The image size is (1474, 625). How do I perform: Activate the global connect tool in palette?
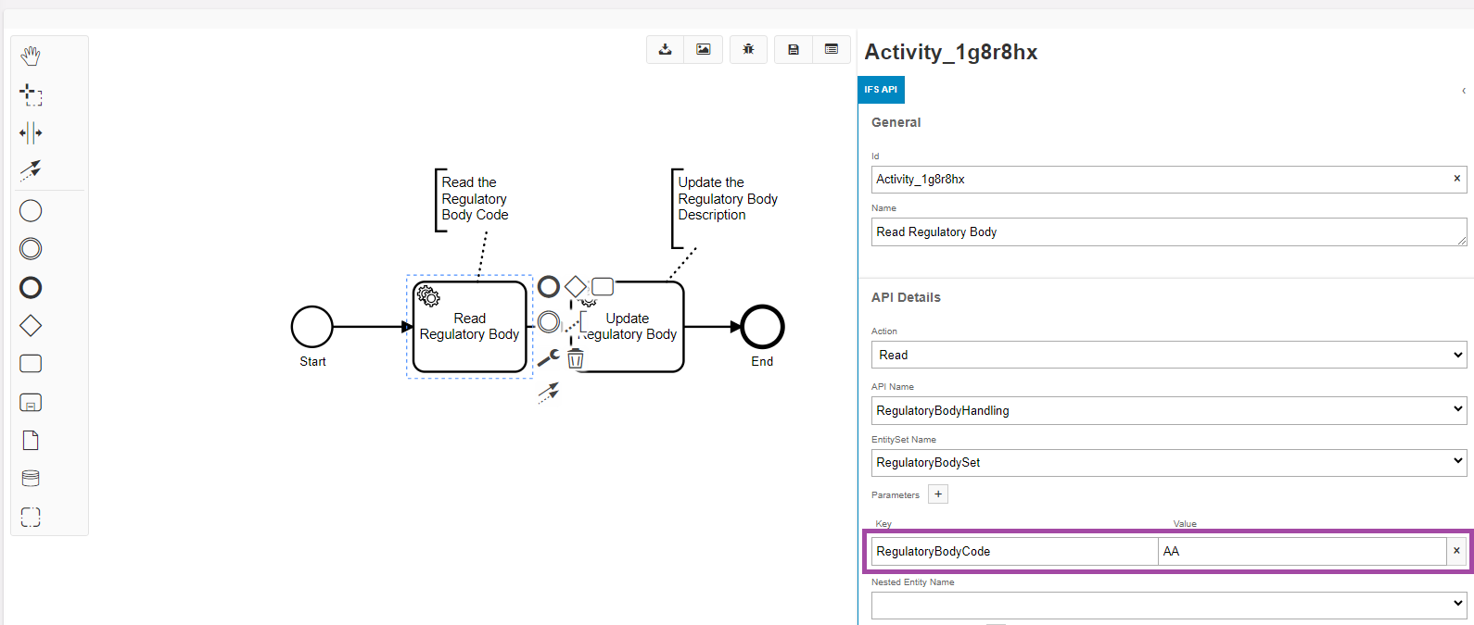(x=31, y=170)
